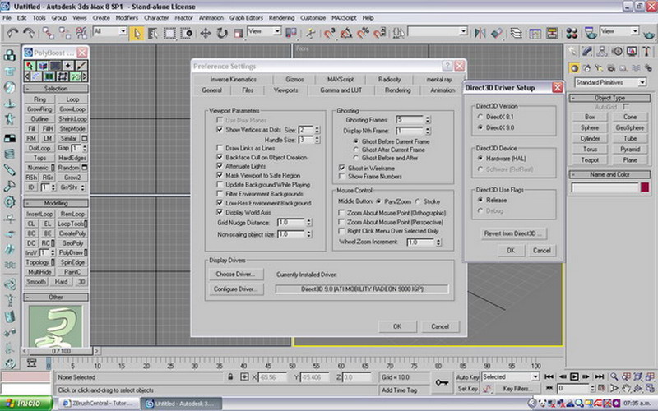Open the Rendering menu

click(280, 16)
